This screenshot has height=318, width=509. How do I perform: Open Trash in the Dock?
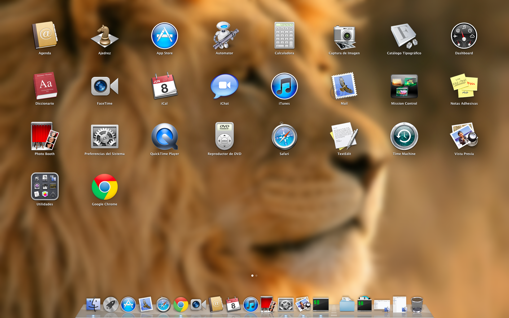[x=417, y=304]
